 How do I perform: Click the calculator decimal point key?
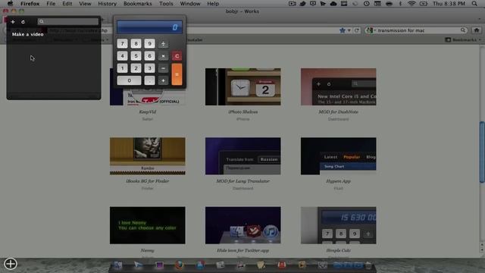(149, 80)
